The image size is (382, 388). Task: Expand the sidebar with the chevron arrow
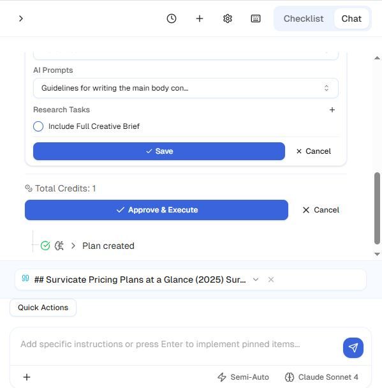21,19
